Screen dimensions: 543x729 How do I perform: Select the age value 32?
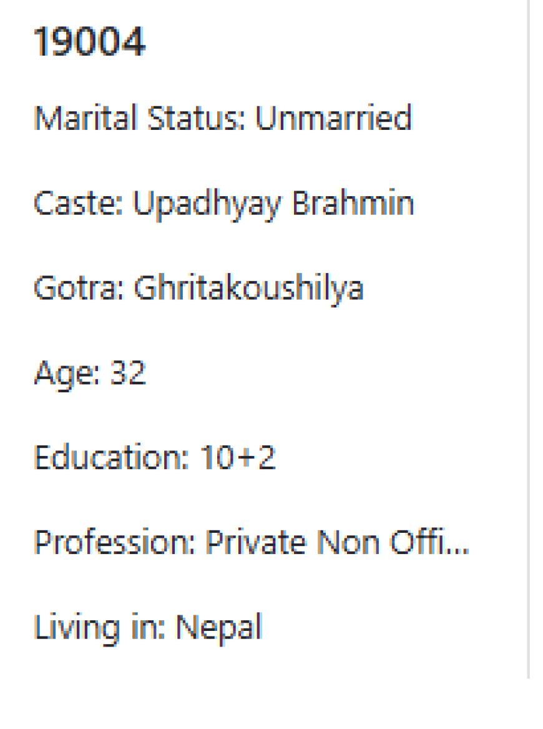click(128, 372)
